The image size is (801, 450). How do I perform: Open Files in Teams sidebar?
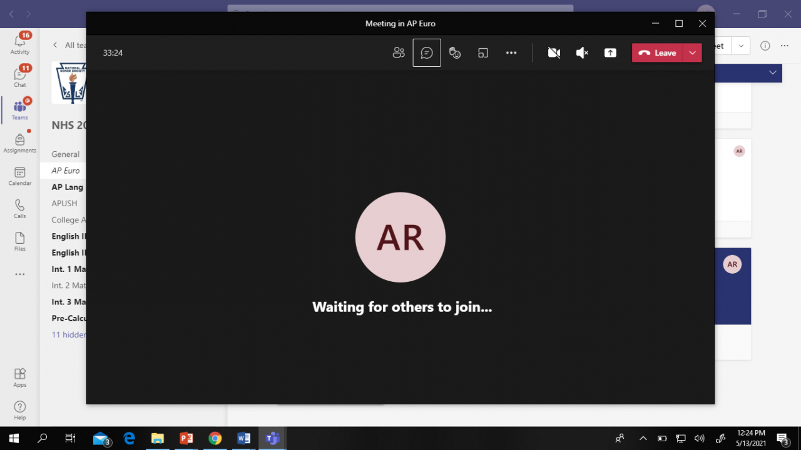pyautogui.click(x=20, y=242)
